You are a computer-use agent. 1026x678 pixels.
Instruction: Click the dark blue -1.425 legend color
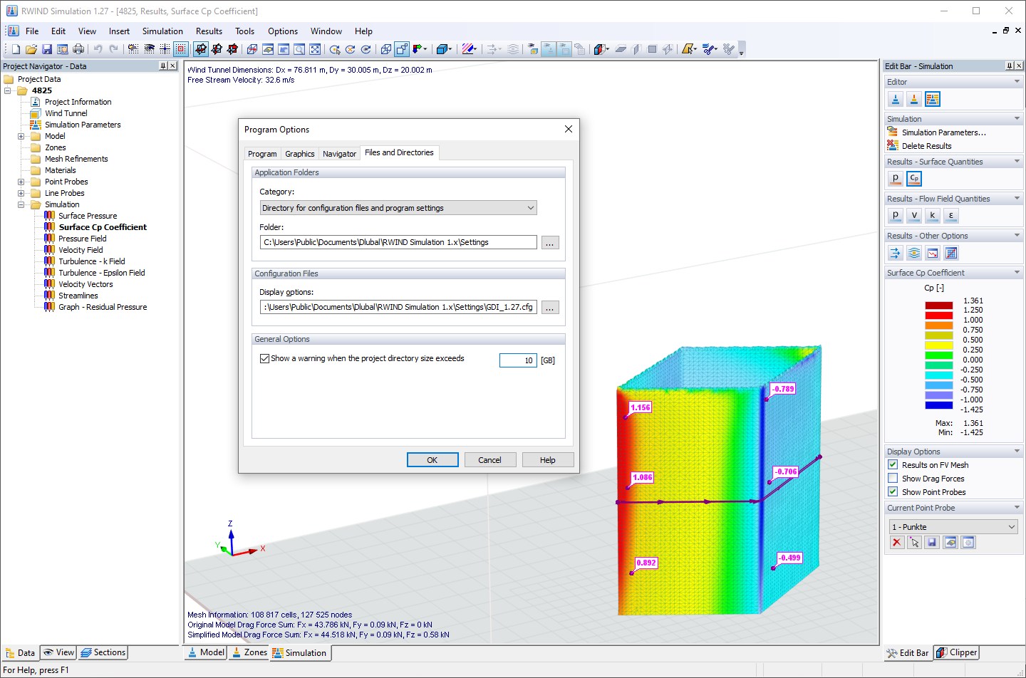click(939, 405)
